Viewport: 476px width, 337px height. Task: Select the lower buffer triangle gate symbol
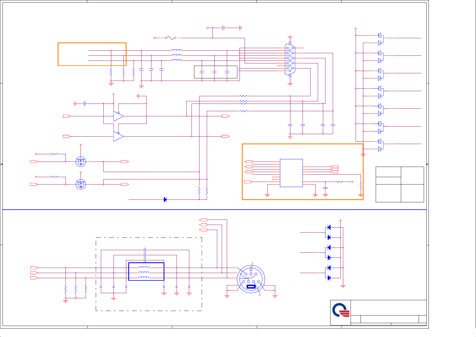tap(118, 136)
